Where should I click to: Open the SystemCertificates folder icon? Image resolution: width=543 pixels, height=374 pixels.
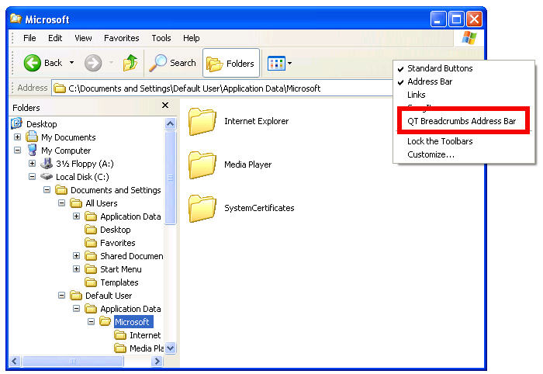pyautogui.click(x=202, y=208)
